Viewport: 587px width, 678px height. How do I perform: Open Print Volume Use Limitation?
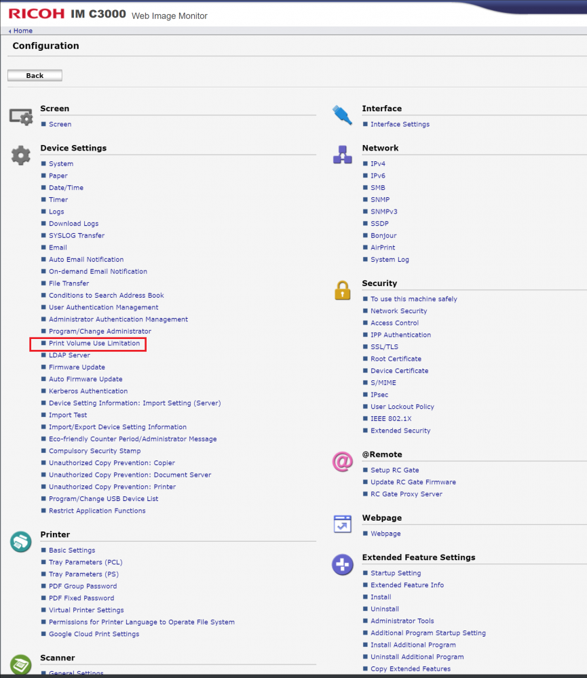[94, 344]
